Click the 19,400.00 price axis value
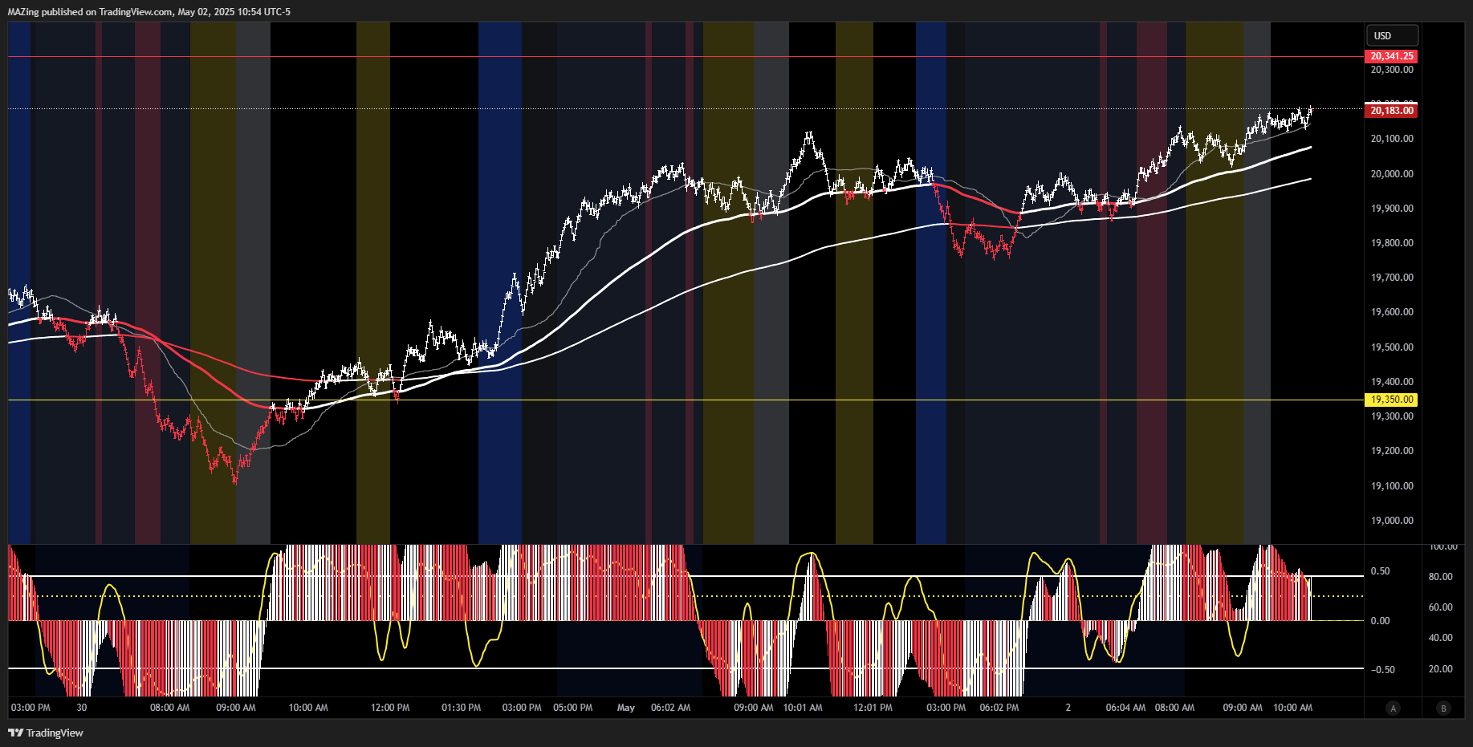 1392,382
